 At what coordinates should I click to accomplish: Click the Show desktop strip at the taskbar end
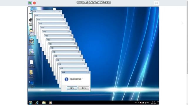coord(158,103)
